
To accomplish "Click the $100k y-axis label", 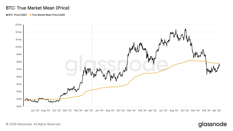I will [x=18, y=47].
